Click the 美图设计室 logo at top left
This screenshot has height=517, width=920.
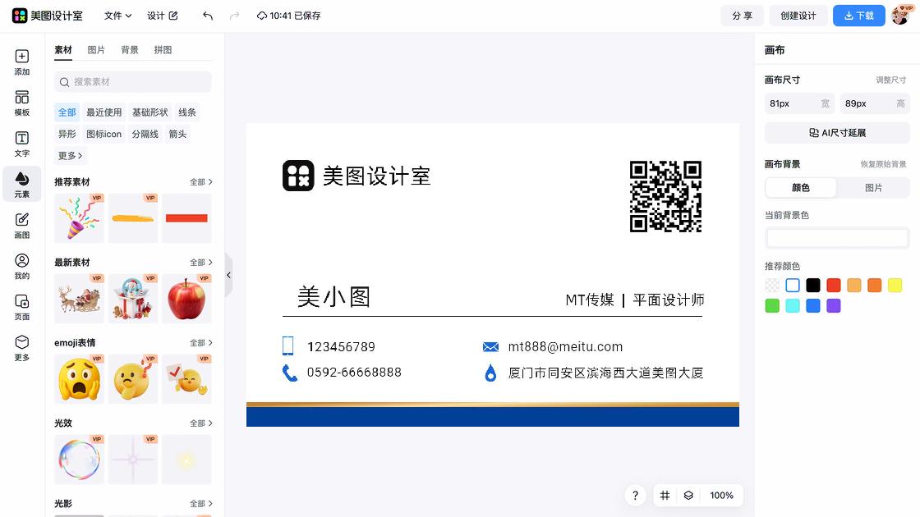(48, 16)
